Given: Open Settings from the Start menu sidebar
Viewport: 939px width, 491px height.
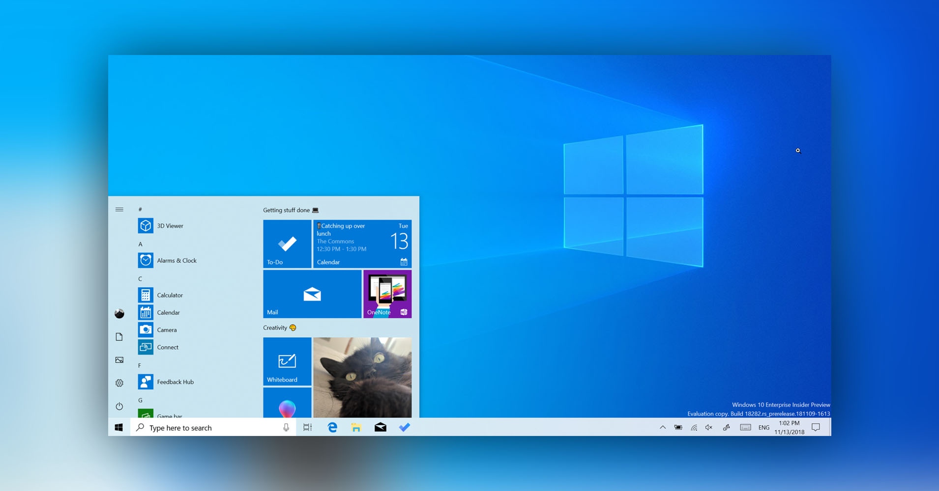Looking at the screenshot, I should (119, 382).
